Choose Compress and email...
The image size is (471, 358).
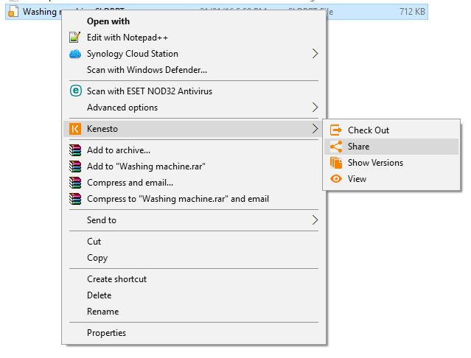pos(194,183)
